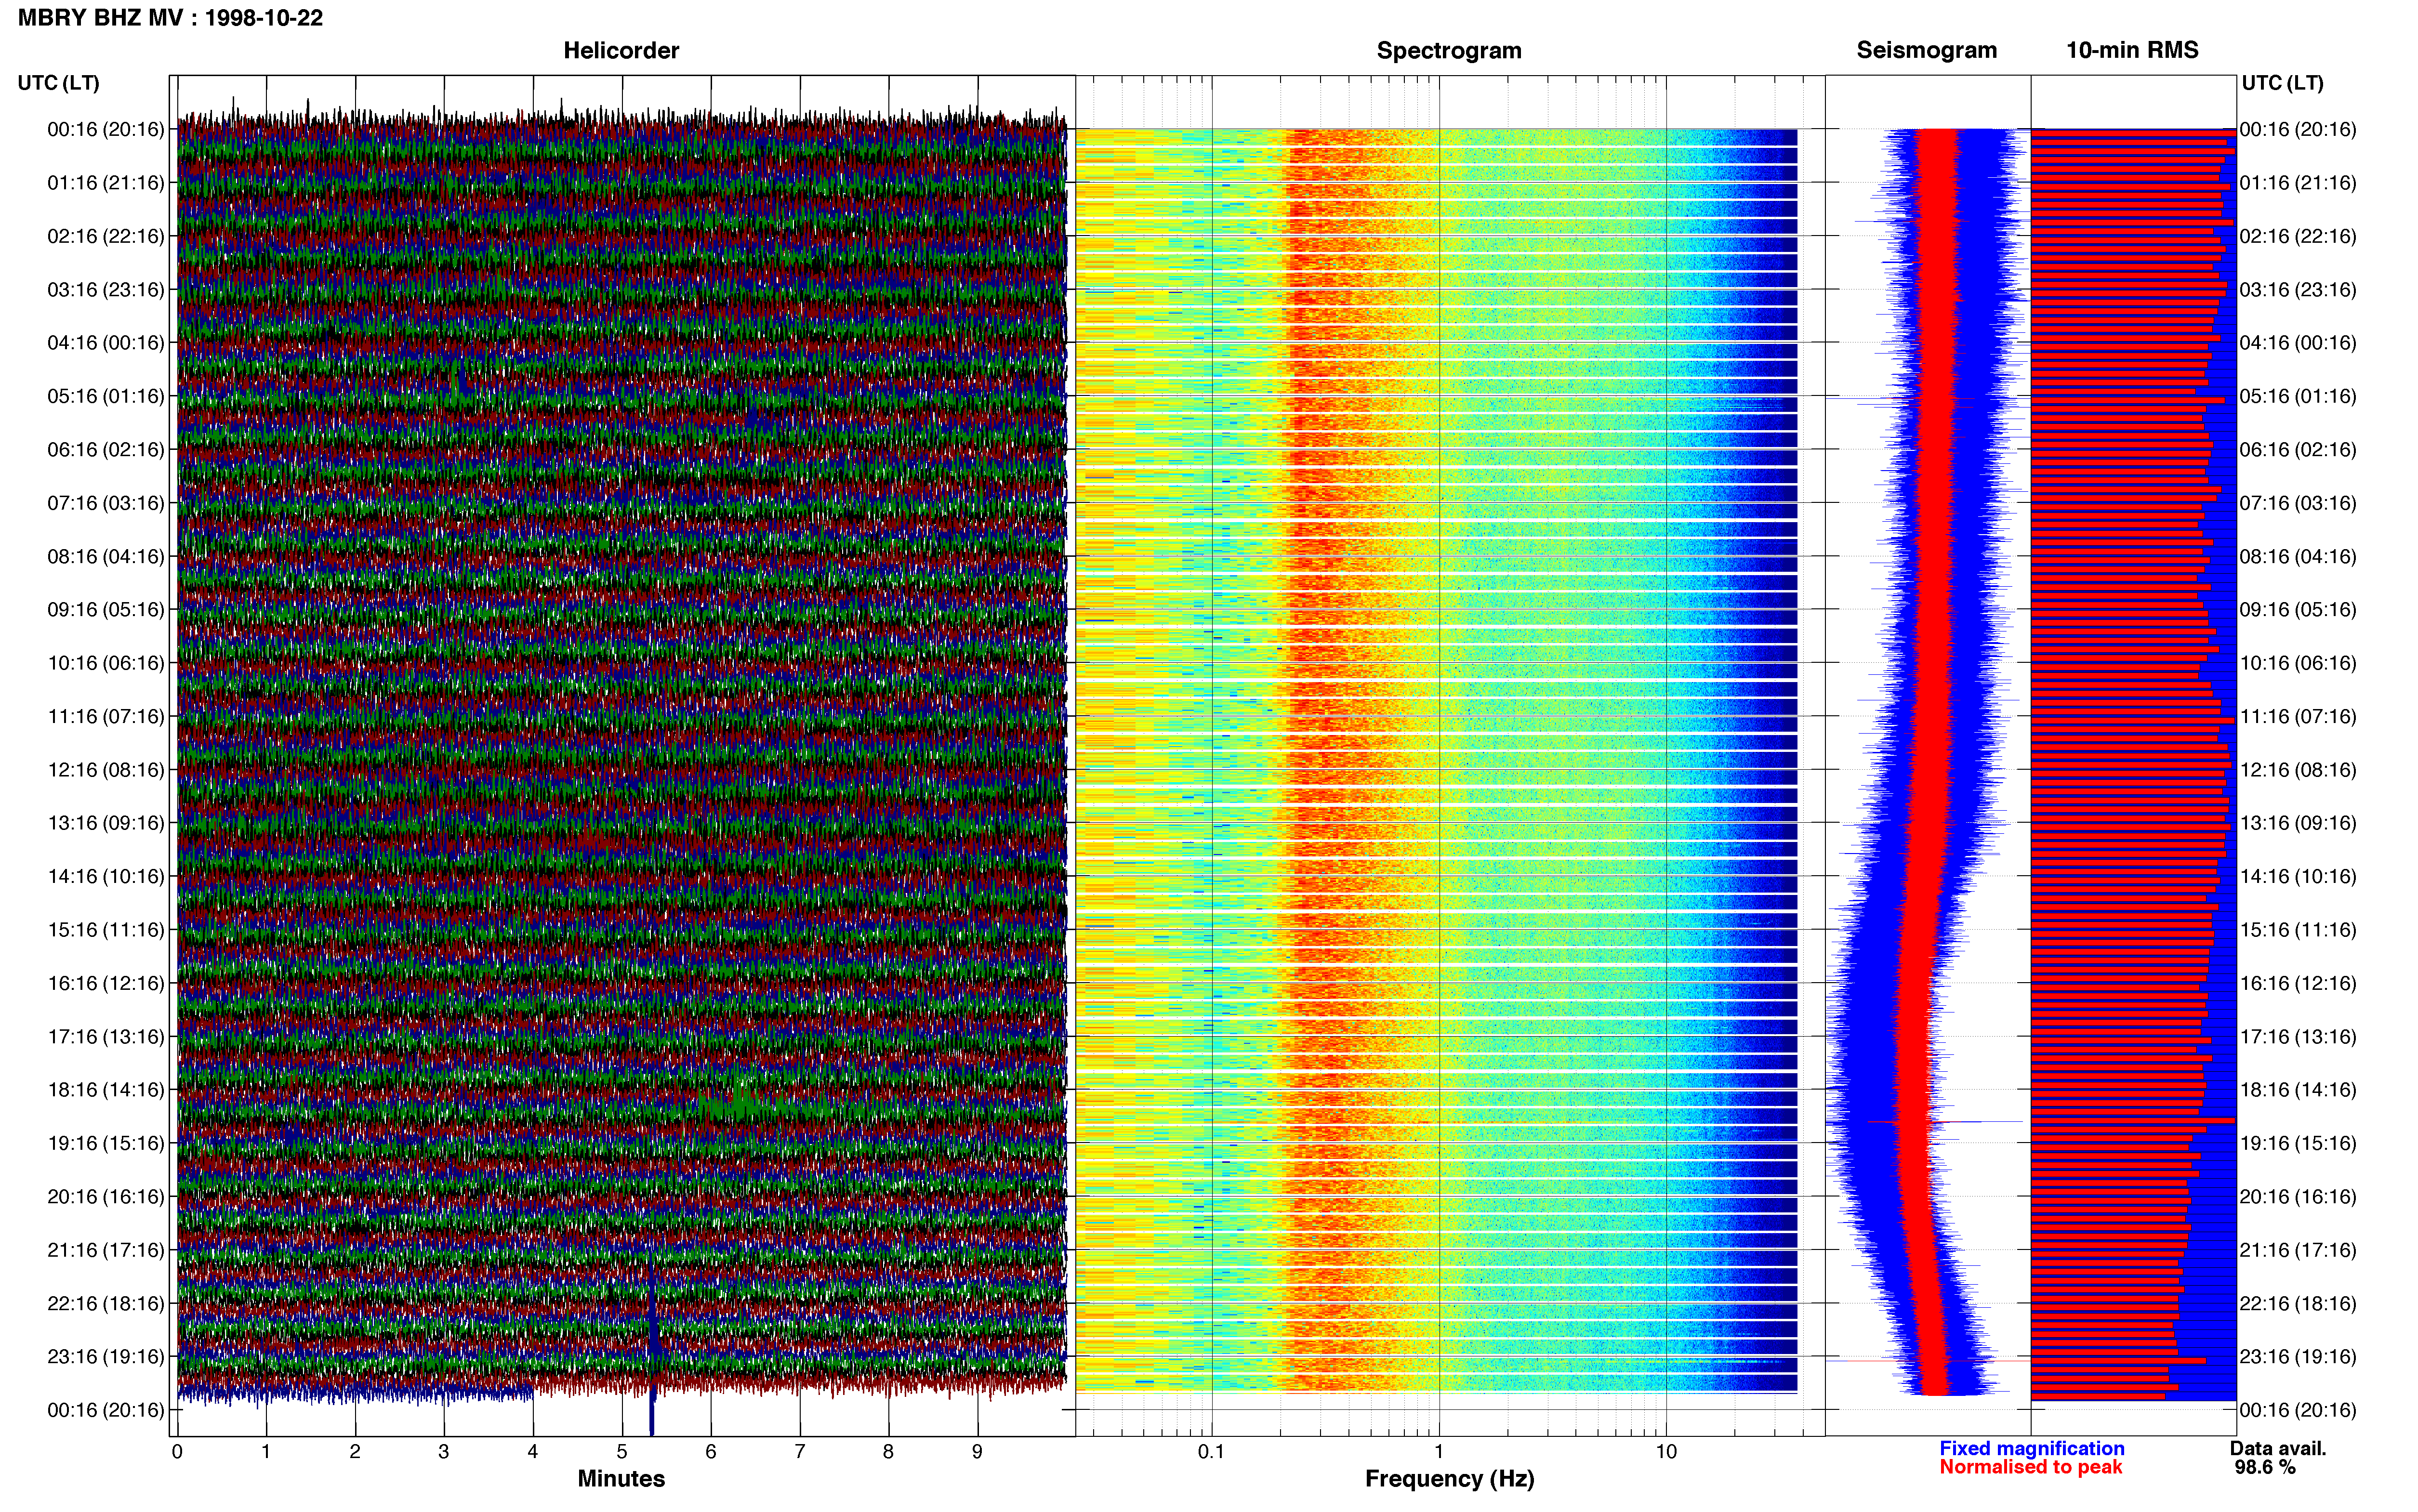Viewport: 2418px width, 1512px height.
Task: Click the 'Frequency (Hz)' axis label
Action: (x=1449, y=1479)
